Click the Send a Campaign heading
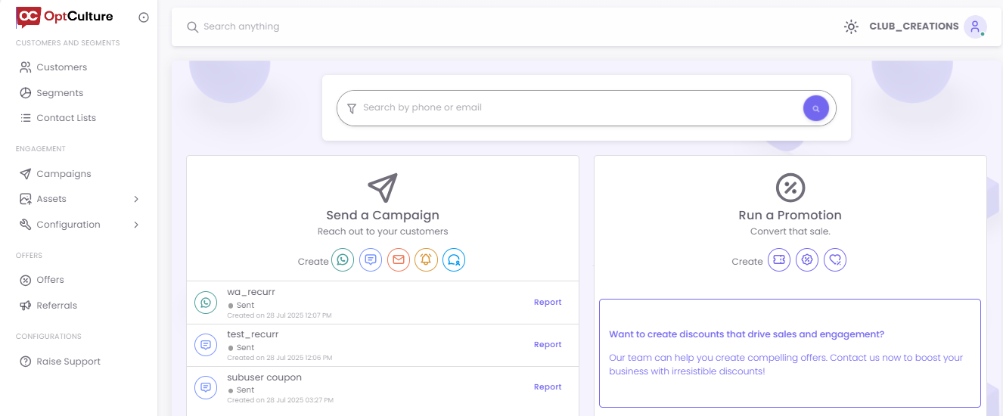This screenshot has width=1003, height=416. [383, 216]
